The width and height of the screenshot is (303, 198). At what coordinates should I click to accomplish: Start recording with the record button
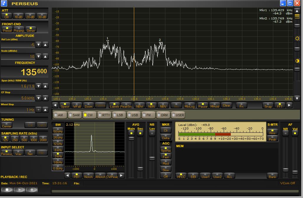pos(32,190)
